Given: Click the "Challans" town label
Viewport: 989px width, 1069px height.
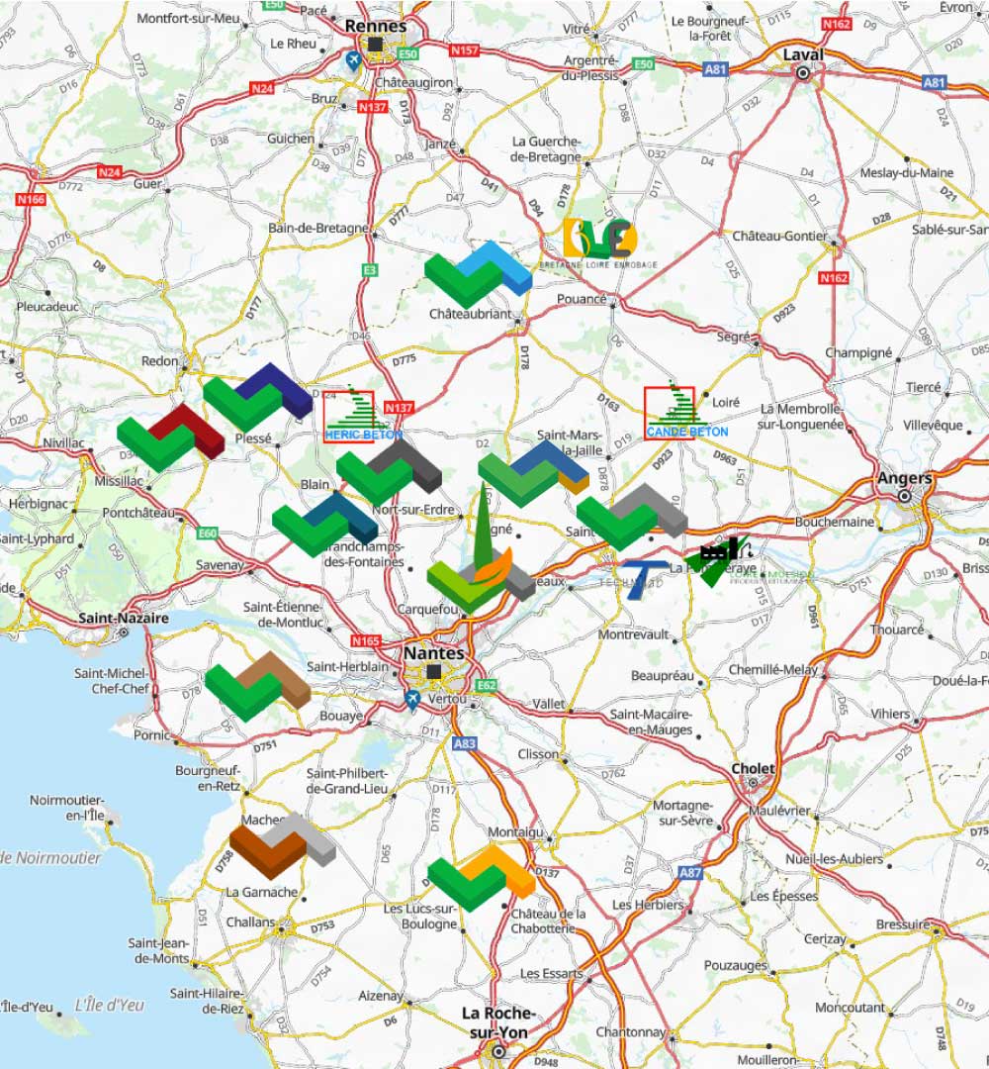Looking at the screenshot, I should (250, 922).
